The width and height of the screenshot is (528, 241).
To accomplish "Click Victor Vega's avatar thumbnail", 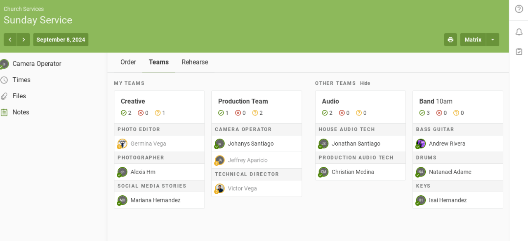I will 220,188.
